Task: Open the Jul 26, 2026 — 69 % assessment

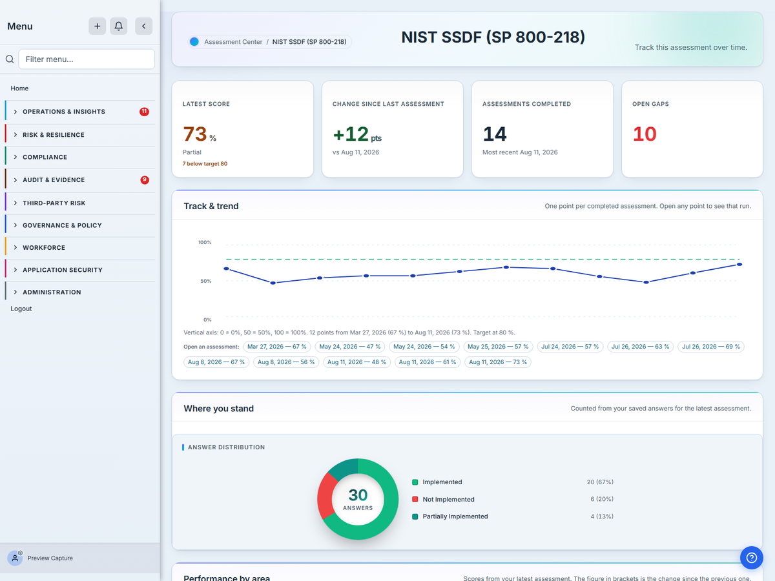Action: click(x=711, y=347)
